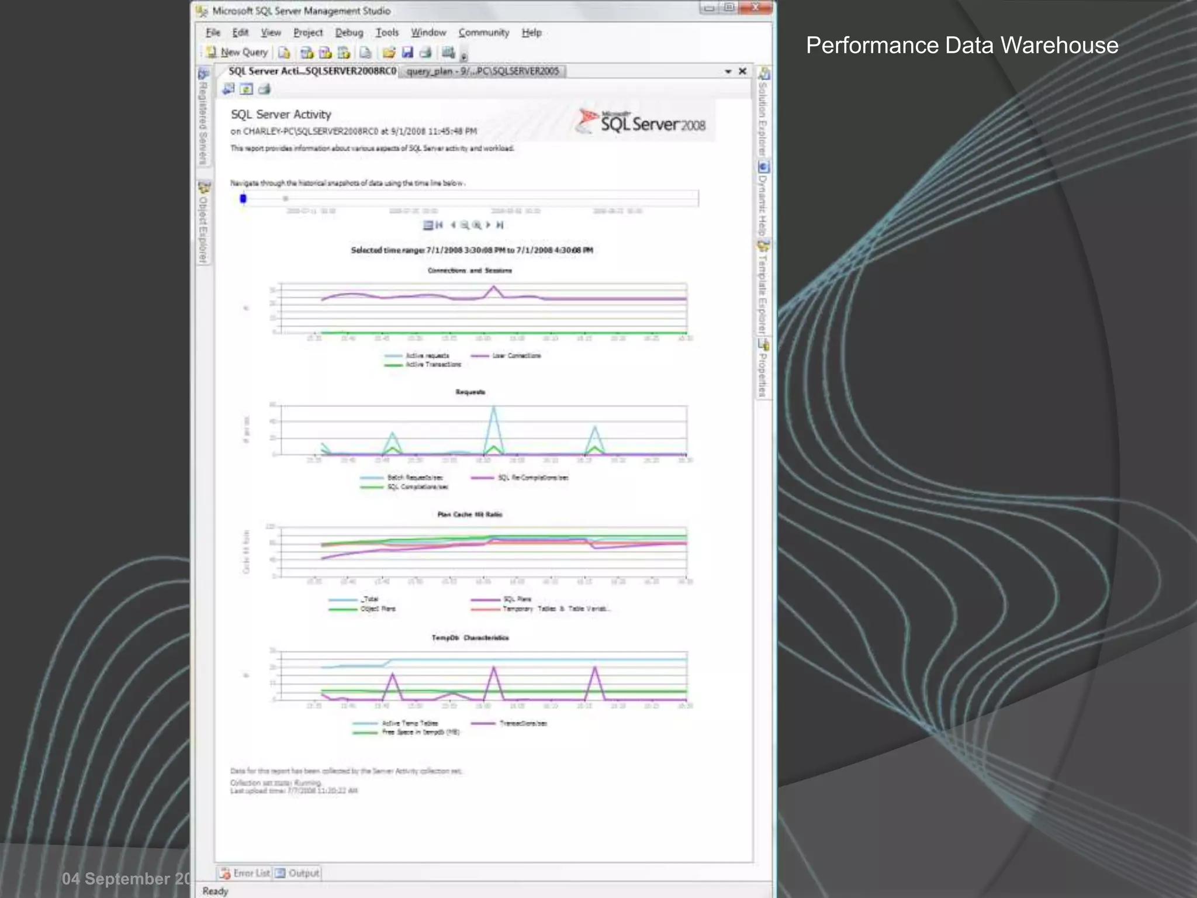The image size is (1197, 898).
Task: Open the Object Explorer side panel
Action: tap(203, 222)
